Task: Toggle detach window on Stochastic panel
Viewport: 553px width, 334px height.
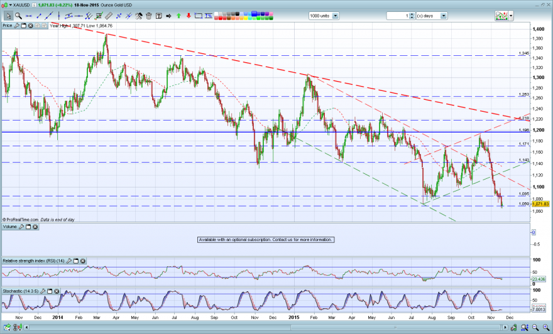Action: [50, 291]
